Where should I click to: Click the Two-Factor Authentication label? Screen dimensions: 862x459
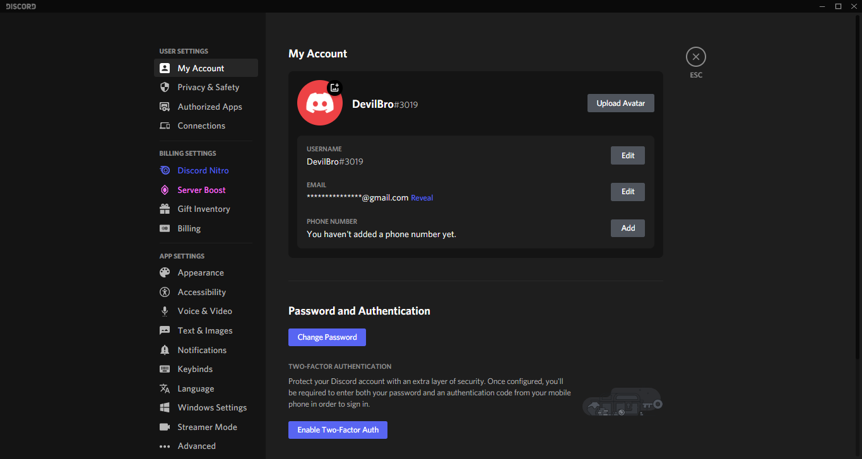[x=340, y=366]
